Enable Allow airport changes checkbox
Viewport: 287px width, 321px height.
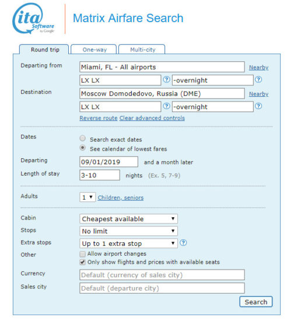point(82,254)
